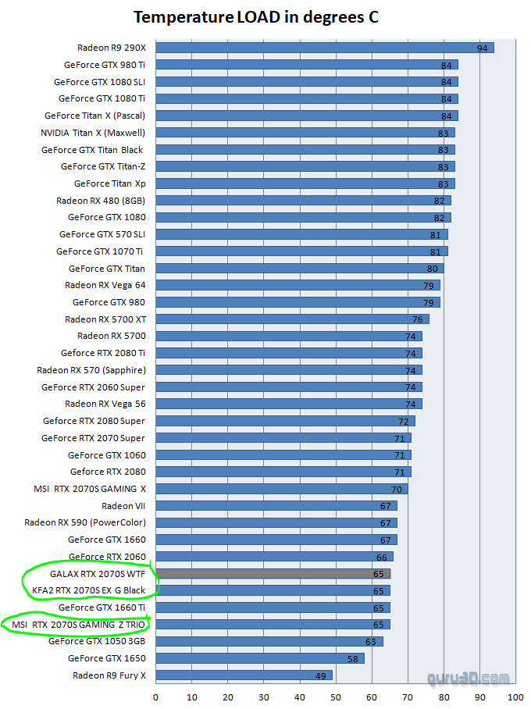Image resolution: width=531 pixels, height=709 pixels.
Task: Click the 'GeForce GTX 1660' label
Action: point(107,540)
